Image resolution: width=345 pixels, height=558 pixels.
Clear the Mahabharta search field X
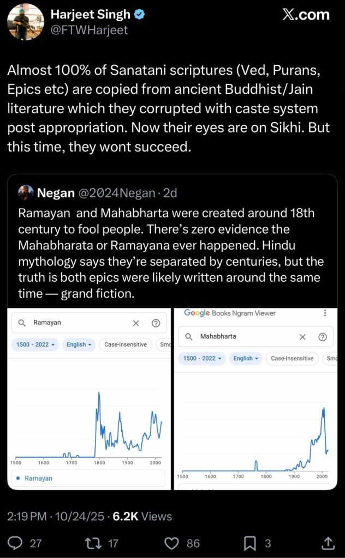pyautogui.click(x=302, y=337)
